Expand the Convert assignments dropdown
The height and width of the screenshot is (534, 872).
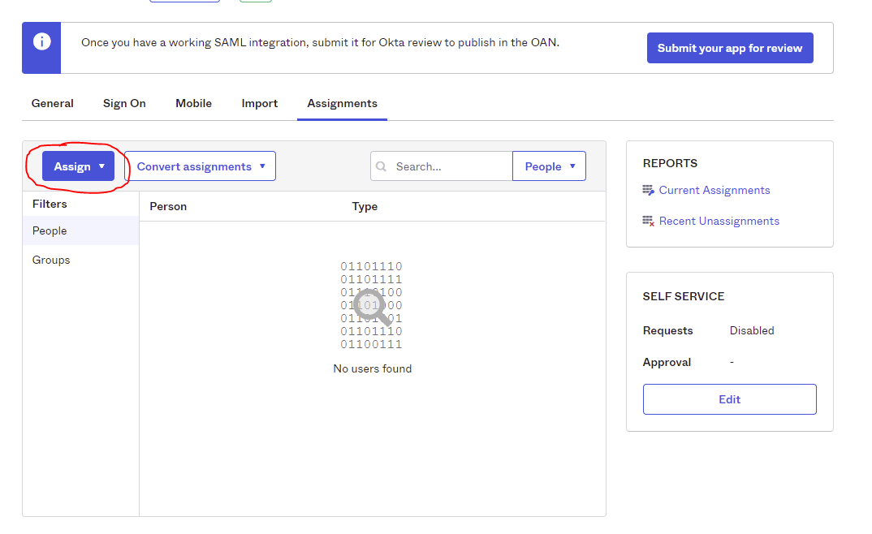[200, 166]
